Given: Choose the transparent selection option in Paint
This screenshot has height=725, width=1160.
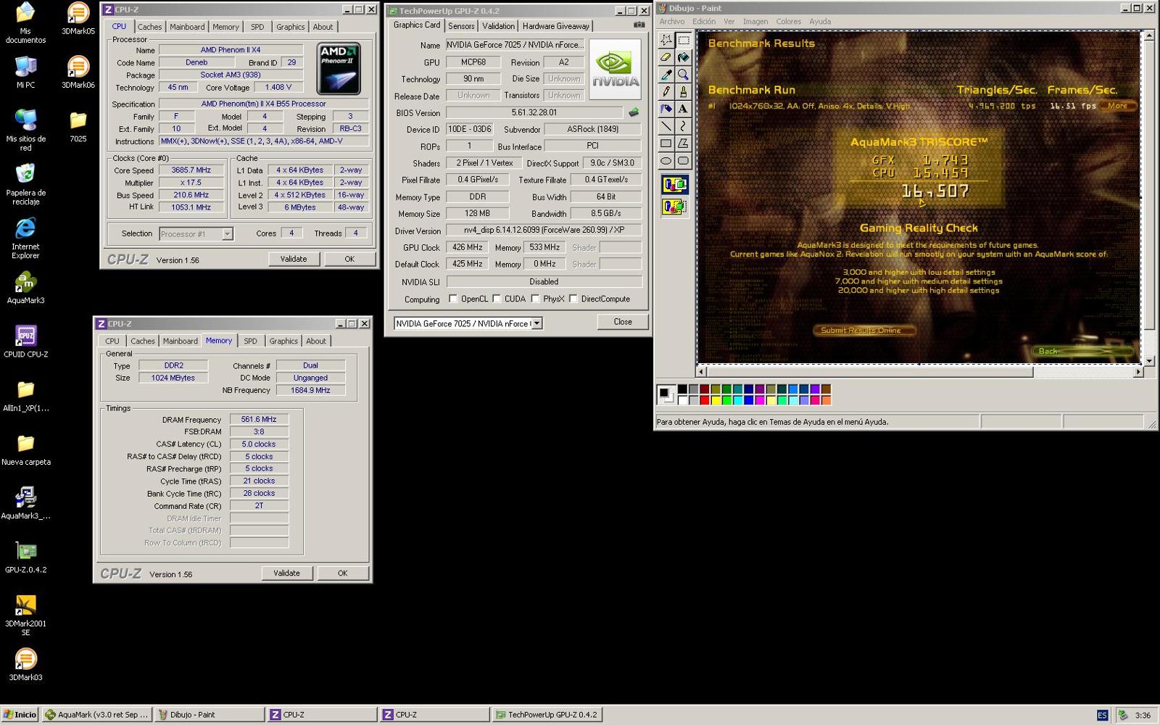Looking at the screenshot, I should (x=674, y=207).
